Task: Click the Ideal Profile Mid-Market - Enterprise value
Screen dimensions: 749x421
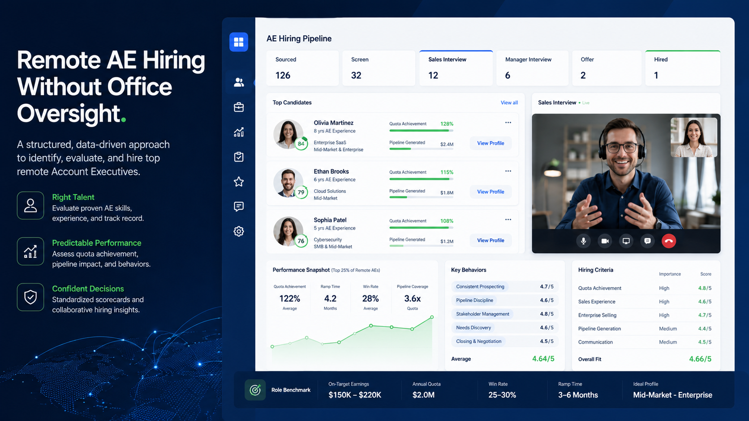Action: [672, 395]
